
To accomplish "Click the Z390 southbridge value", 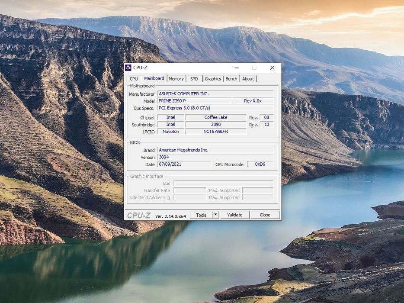I will pyautogui.click(x=216, y=124).
